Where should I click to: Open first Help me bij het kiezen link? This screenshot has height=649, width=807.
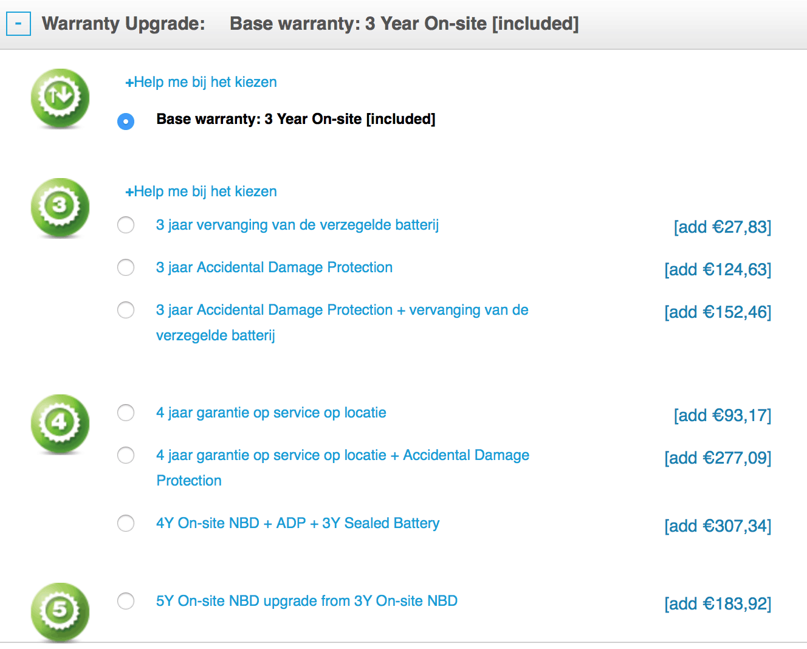point(201,82)
